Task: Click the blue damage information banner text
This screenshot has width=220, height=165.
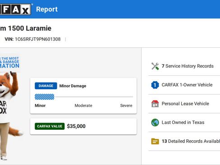Action: [x=9, y=63]
